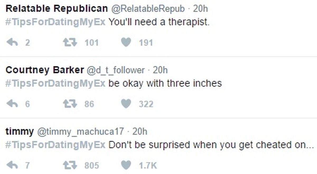This screenshot has width=317, height=174.
Task: Open Relatable Republican's profile name
Action: [x=57, y=9]
